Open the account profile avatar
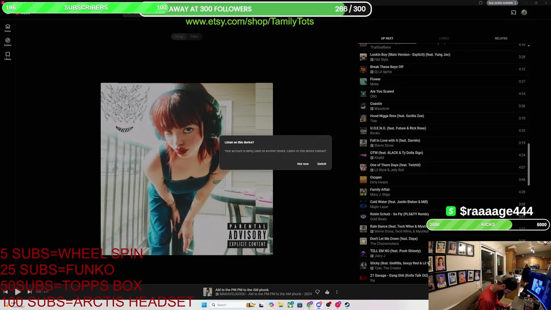The height and width of the screenshot is (310, 551). 524,12
